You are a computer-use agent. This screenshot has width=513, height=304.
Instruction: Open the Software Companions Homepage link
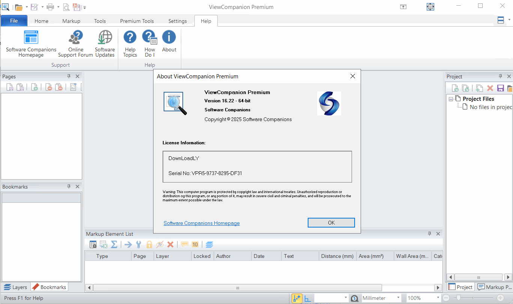[x=201, y=223]
